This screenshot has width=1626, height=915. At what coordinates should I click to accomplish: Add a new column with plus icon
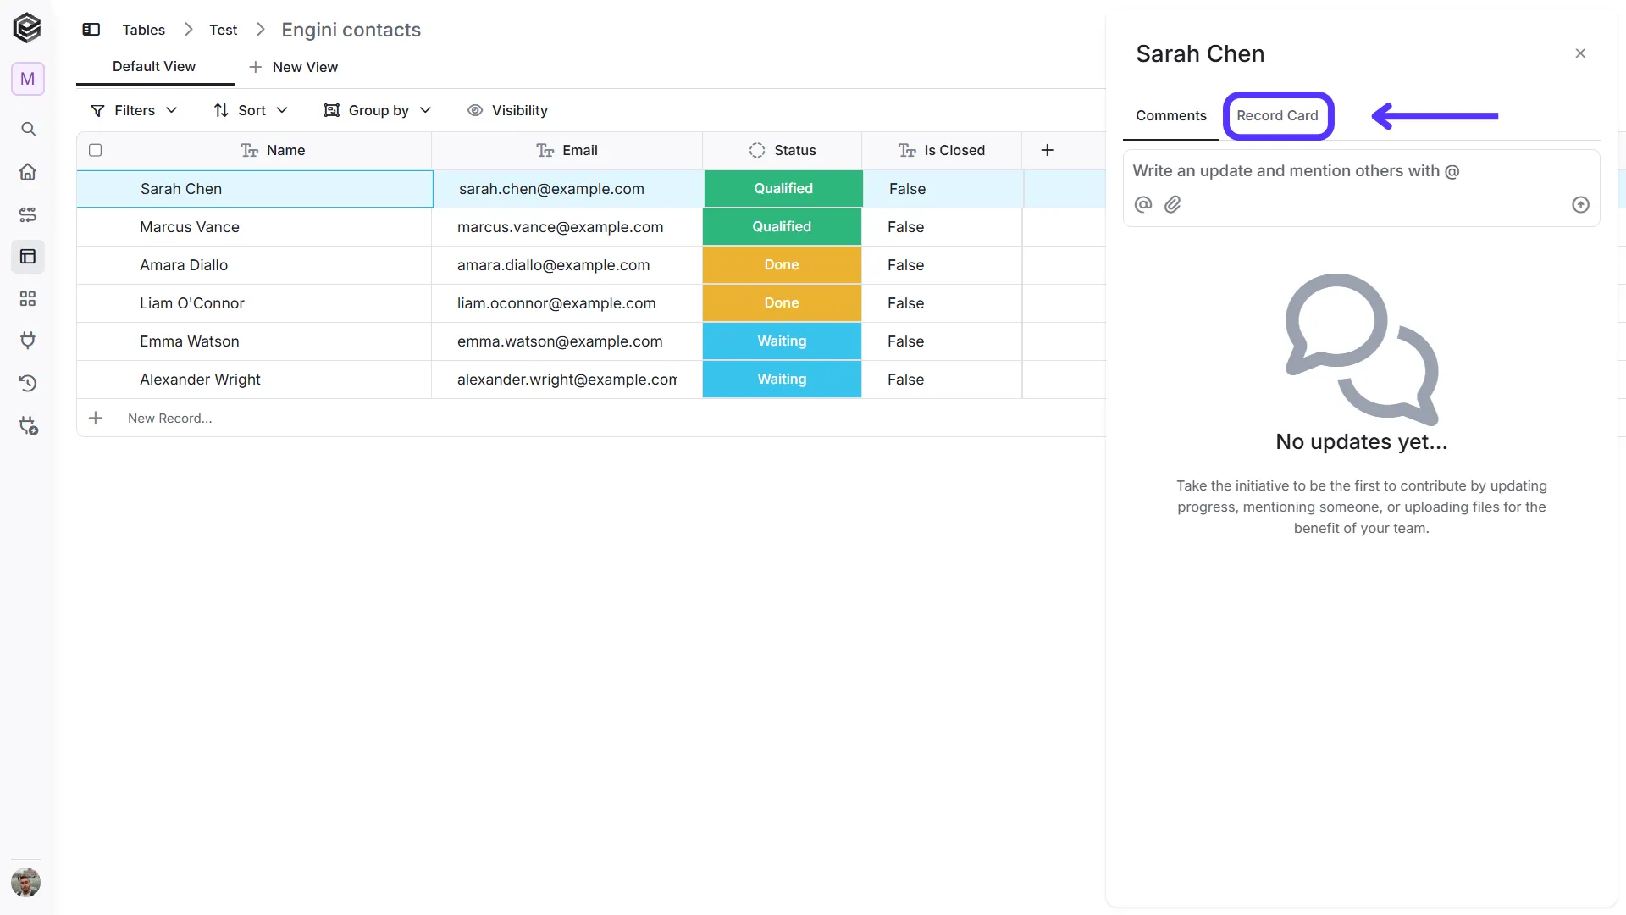1047,150
